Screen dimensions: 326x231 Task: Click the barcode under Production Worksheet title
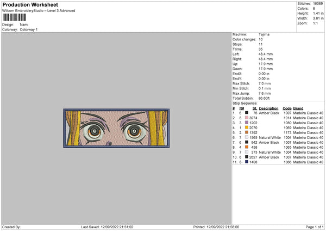pyautogui.click(x=15, y=17)
